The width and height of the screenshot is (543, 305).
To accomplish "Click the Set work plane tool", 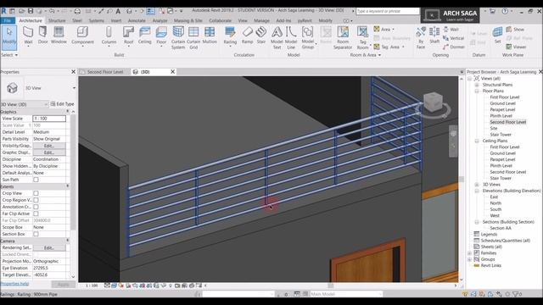I will pyautogui.click(x=498, y=36).
